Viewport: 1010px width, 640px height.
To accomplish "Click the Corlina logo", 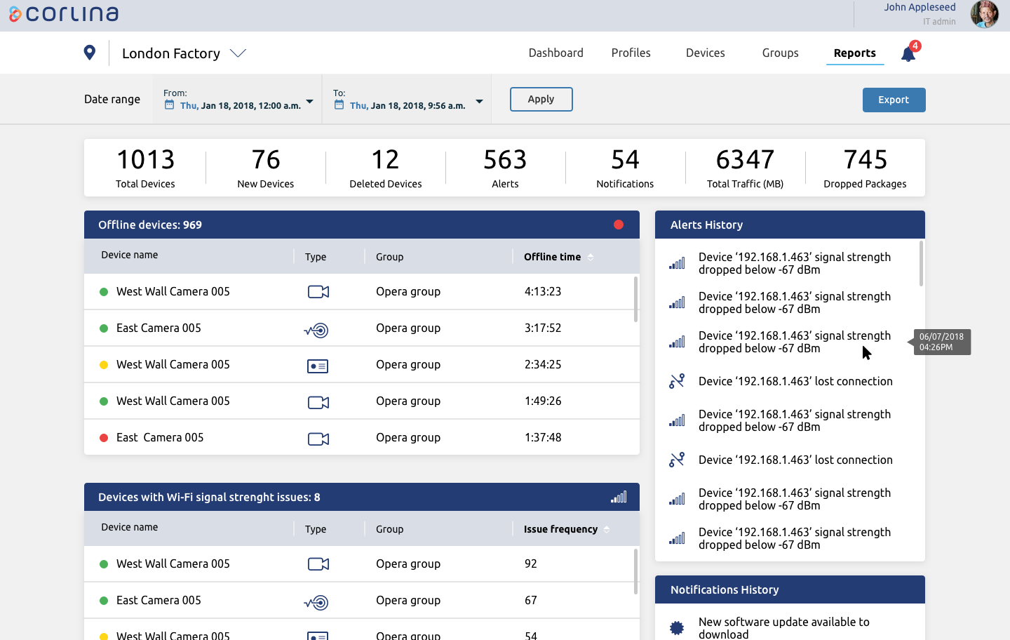I will [x=63, y=14].
